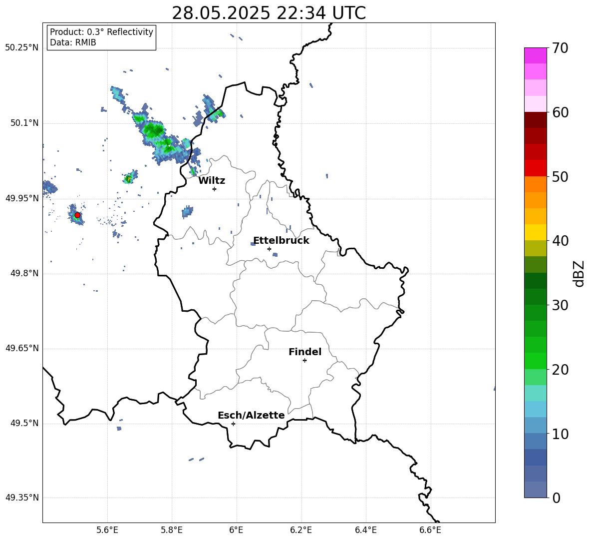Click the 50.25°N latitude label
This screenshot has width=591, height=540.
click(22, 48)
